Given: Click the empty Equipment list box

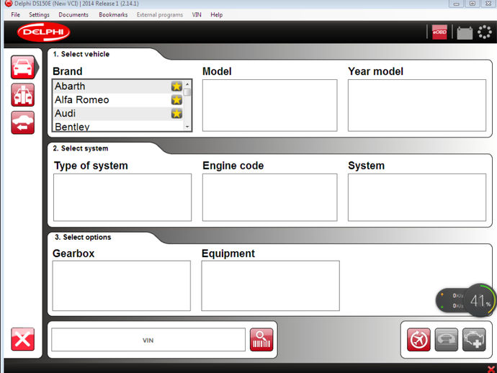Looking at the screenshot, I should [x=270, y=286].
